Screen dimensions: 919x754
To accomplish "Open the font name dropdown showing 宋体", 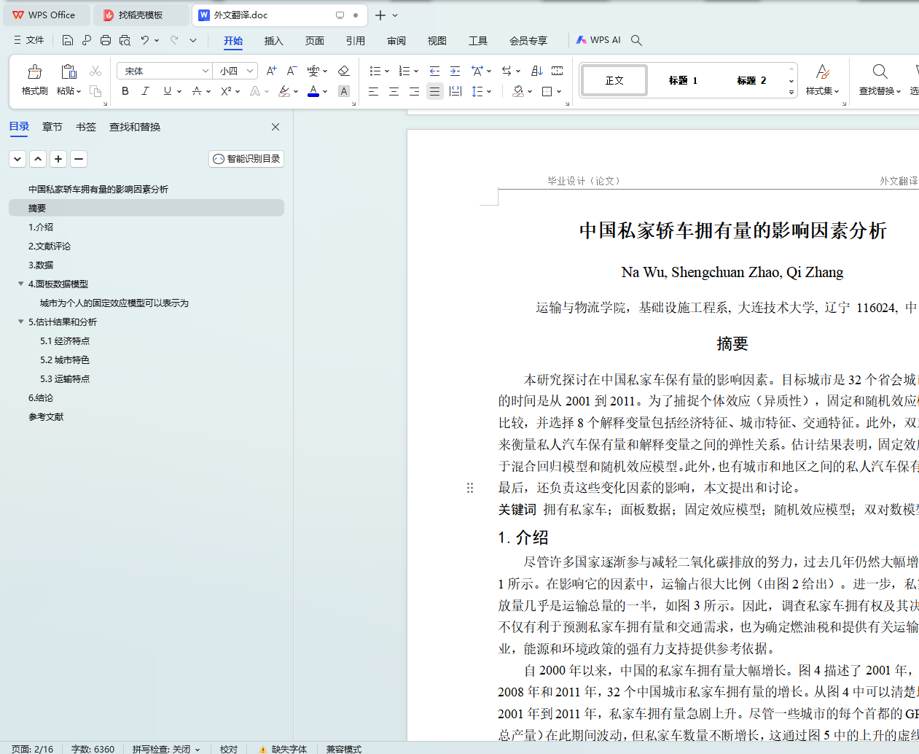I will (205, 71).
